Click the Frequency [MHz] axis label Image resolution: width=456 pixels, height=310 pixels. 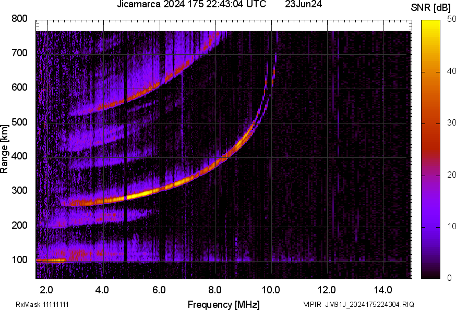pyautogui.click(x=223, y=304)
